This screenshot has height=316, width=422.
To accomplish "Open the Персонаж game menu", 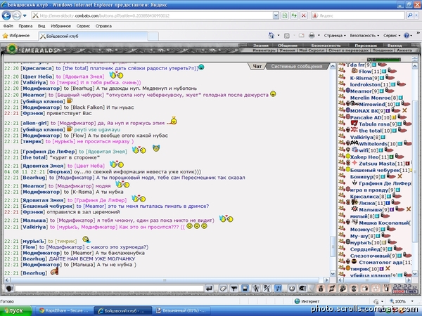I will pos(366,46).
